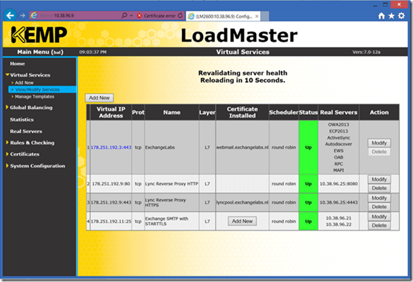Open Statistics in the main menu
Image resolution: width=413 pixels, height=282 pixels.
coord(22,119)
